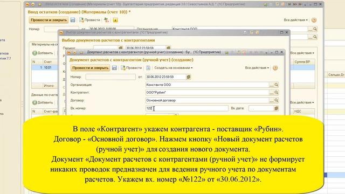Open document report icon left of Создать на основании
Image resolution: width=345 pixels, height=194 pixels.
(148, 68)
